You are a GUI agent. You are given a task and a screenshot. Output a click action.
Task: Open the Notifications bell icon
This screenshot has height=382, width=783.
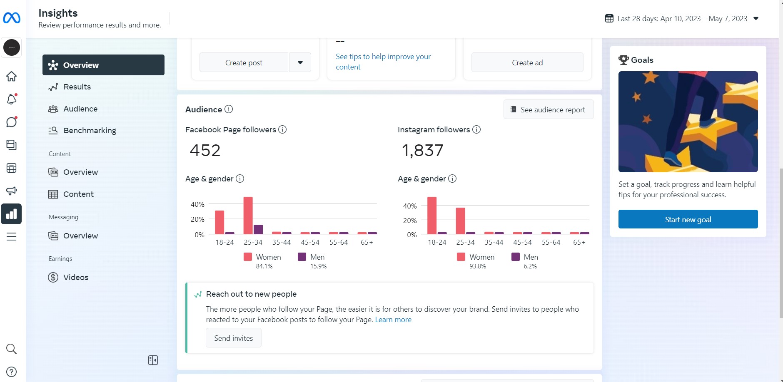click(x=11, y=99)
